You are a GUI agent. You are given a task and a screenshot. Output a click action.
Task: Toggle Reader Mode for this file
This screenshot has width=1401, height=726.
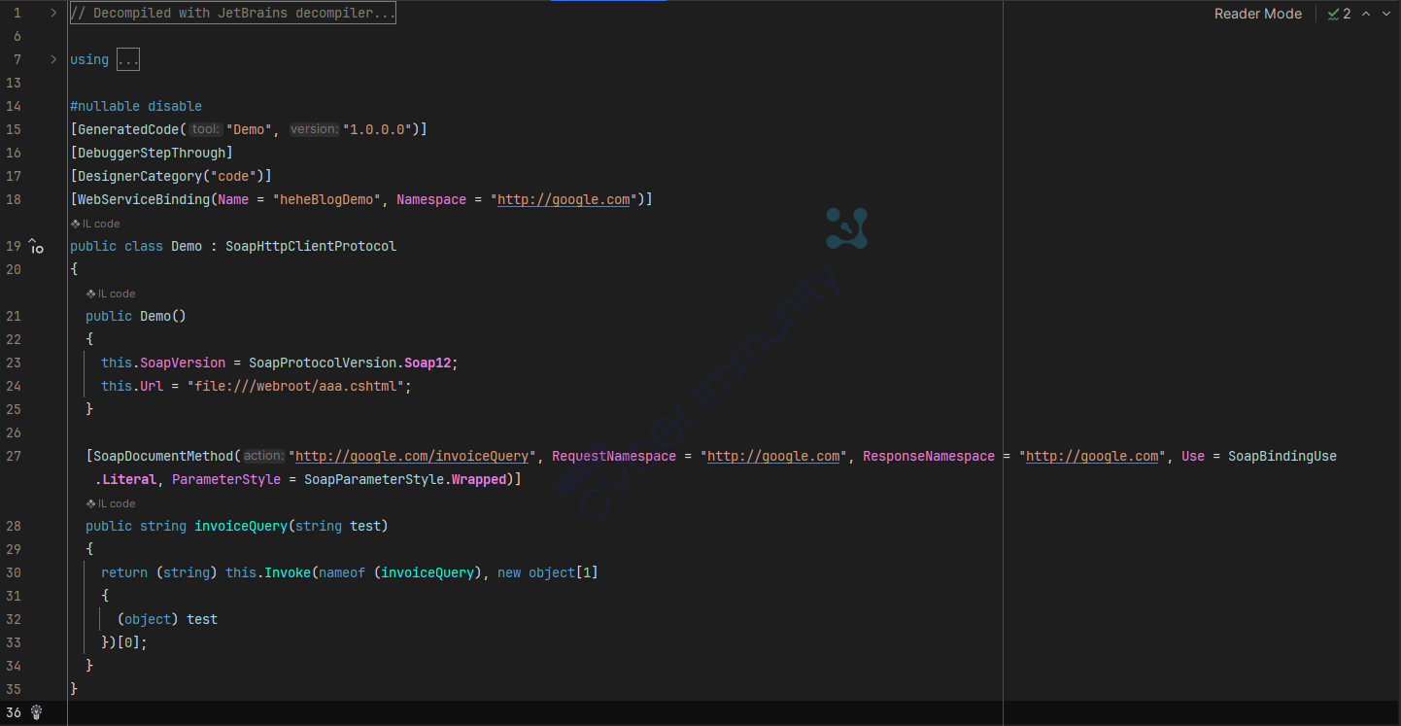[x=1257, y=14]
